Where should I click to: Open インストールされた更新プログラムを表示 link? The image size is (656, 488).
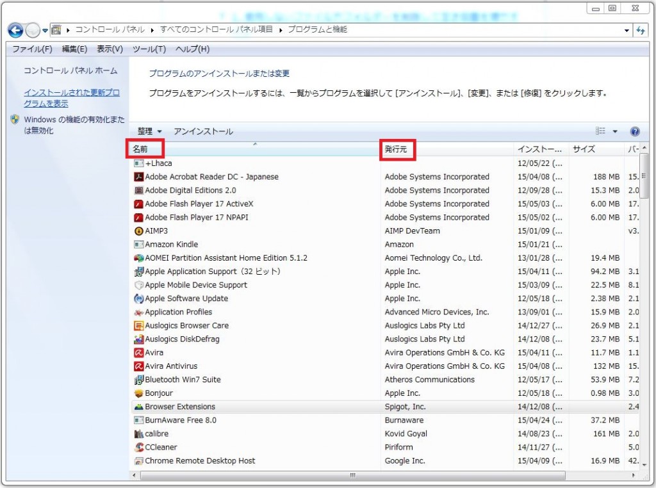(x=72, y=98)
